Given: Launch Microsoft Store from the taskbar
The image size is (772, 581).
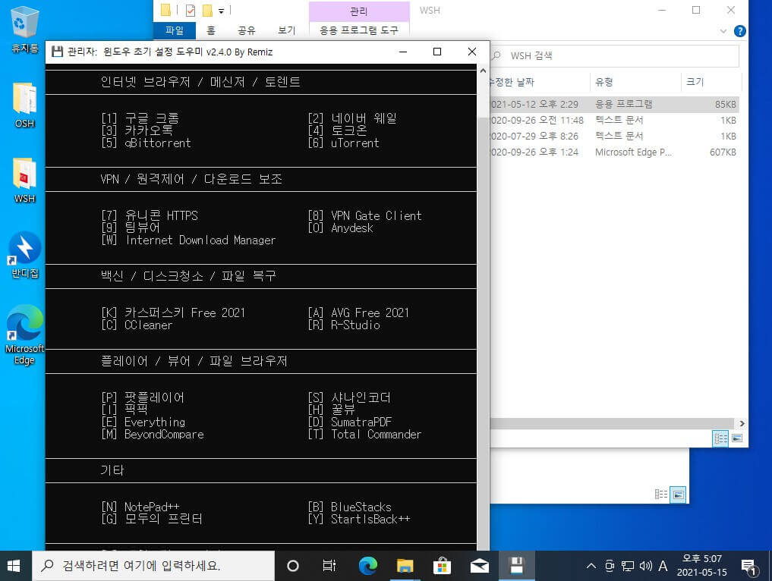Looking at the screenshot, I should tap(442, 566).
